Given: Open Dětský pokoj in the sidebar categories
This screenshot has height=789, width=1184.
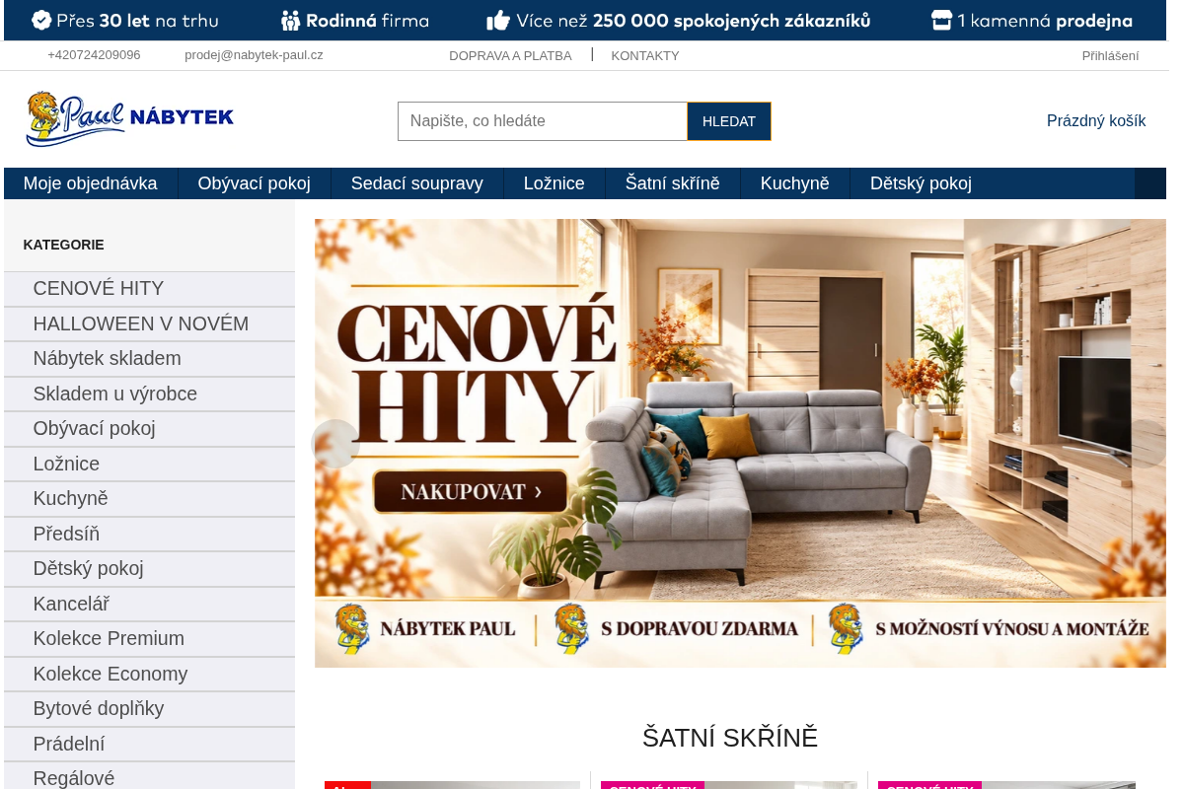Looking at the screenshot, I should 149,569.
